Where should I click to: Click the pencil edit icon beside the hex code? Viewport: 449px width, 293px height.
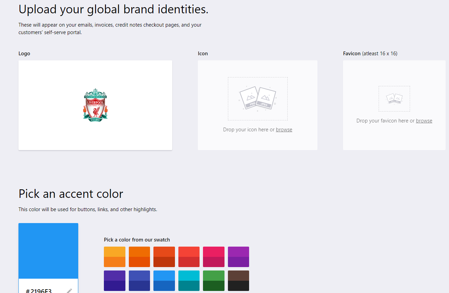[x=69, y=291]
